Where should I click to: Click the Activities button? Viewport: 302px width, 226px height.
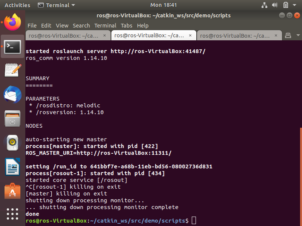click(17, 5)
